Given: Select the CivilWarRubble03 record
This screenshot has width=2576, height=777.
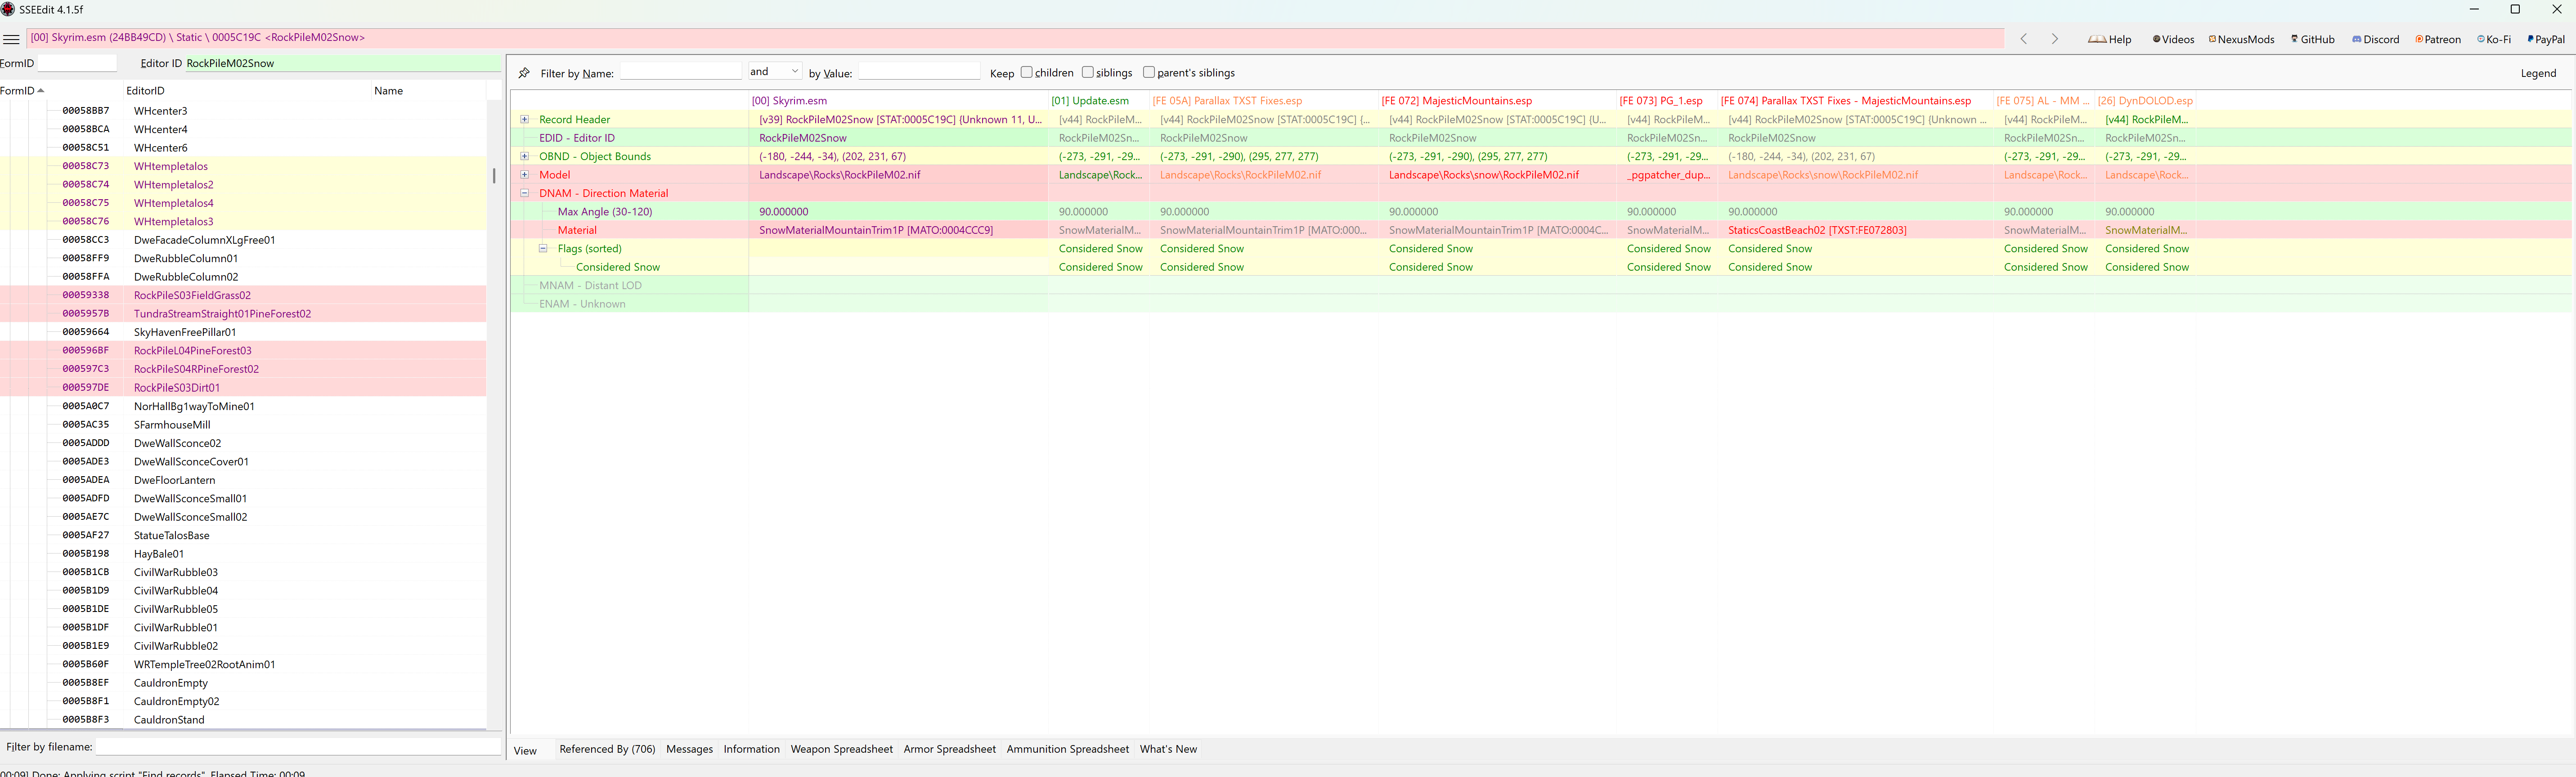Looking at the screenshot, I should [x=176, y=572].
